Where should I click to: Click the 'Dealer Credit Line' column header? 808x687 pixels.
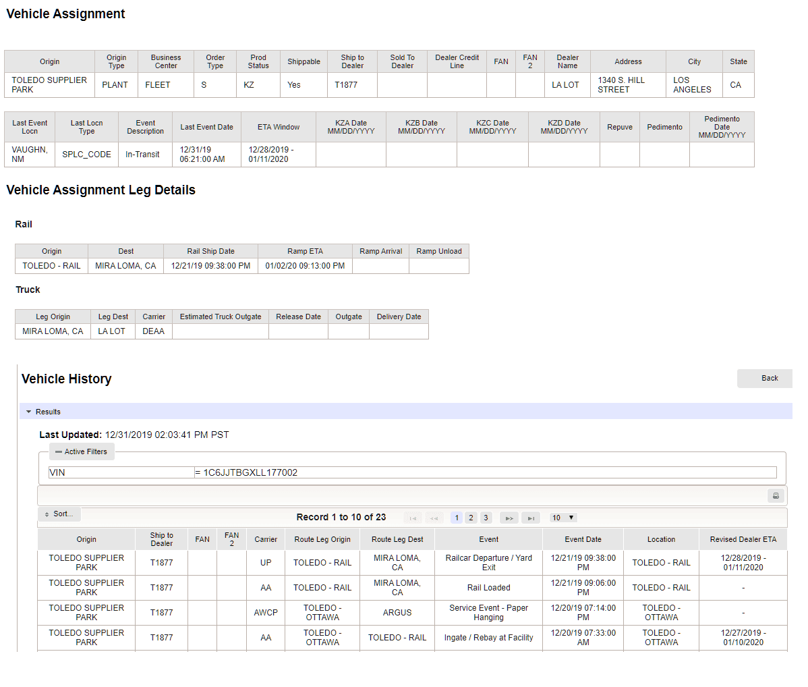click(457, 61)
